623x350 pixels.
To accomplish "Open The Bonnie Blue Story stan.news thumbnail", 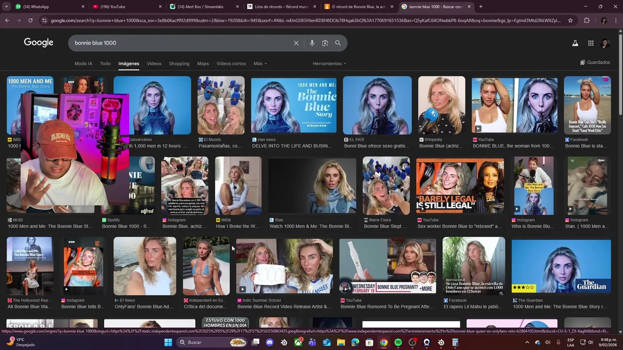I will pos(293,105).
